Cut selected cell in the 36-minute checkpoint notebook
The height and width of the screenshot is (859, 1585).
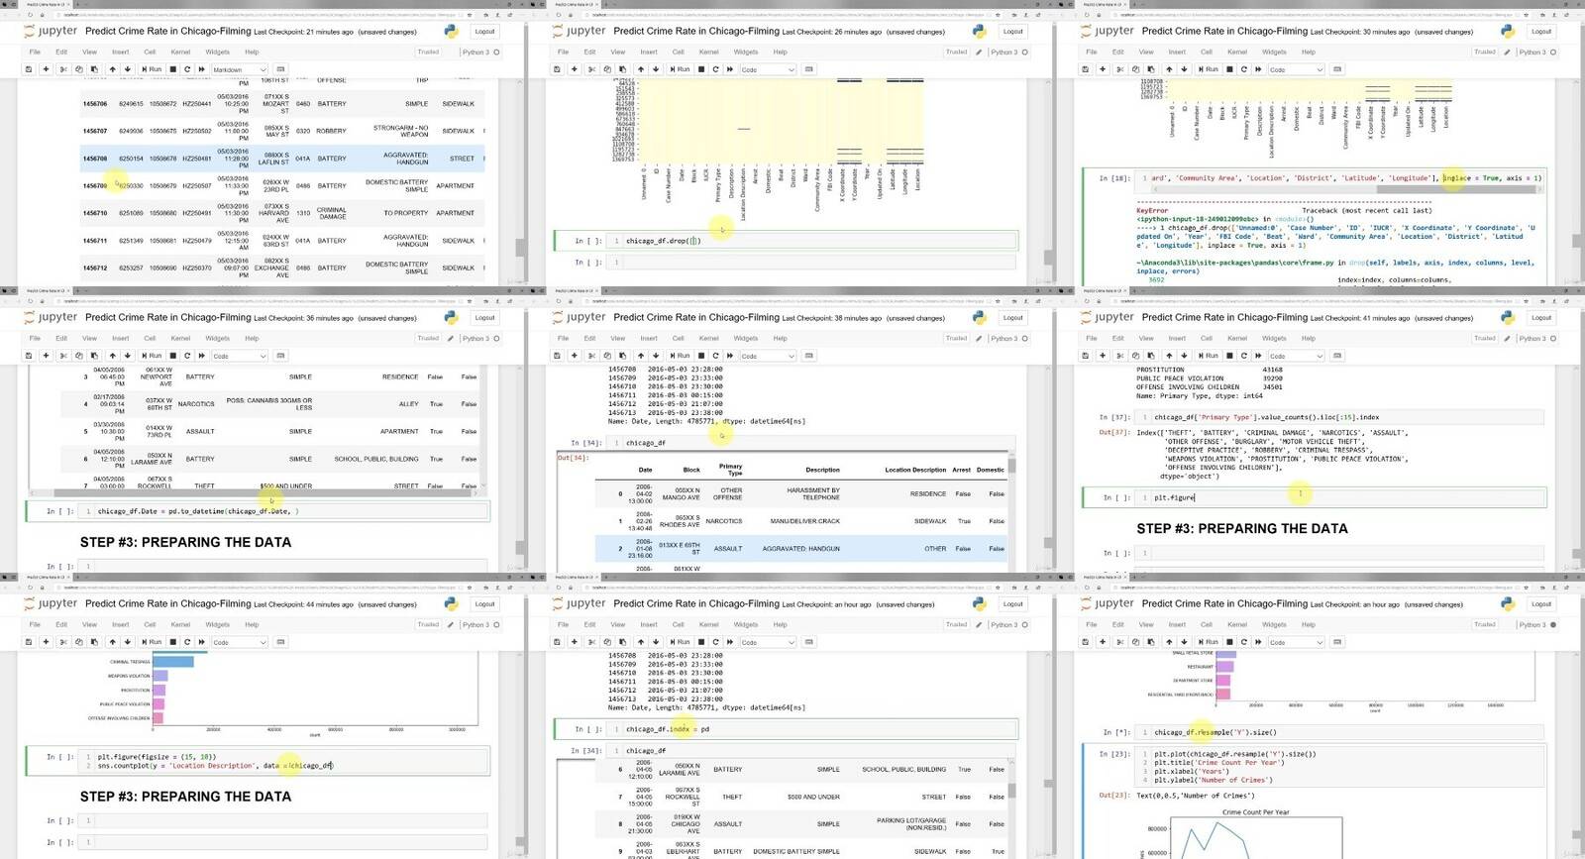coord(63,355)
